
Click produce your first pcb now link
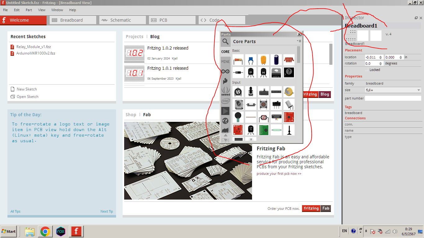click(x=279, y=174)
